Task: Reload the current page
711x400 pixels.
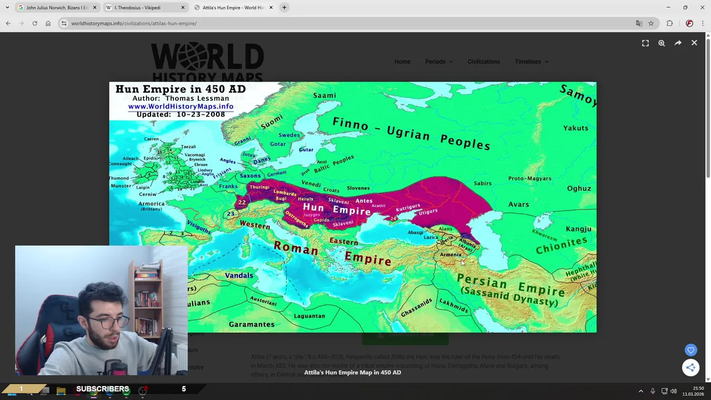Action: pos(34,23)
